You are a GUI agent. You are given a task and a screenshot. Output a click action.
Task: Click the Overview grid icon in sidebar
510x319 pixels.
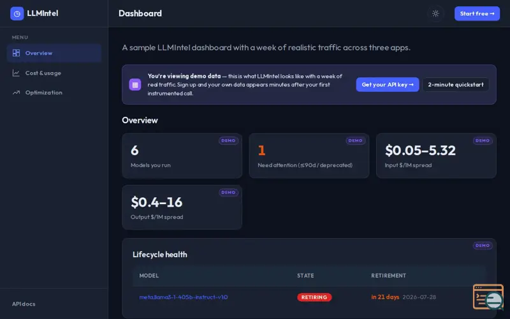coord(17,53)
